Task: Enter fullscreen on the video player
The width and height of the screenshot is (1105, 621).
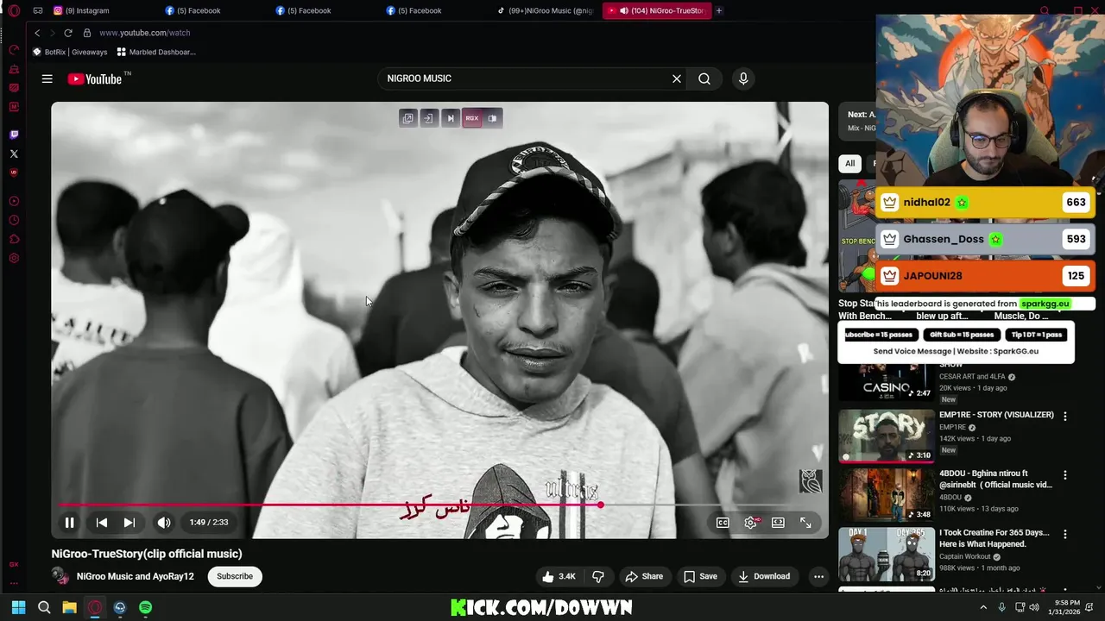Action: click(x=805, y=523)
